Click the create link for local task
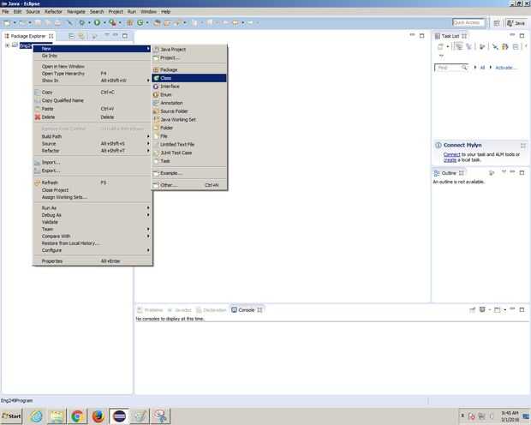531x425 pixels. tap(450, 159)
